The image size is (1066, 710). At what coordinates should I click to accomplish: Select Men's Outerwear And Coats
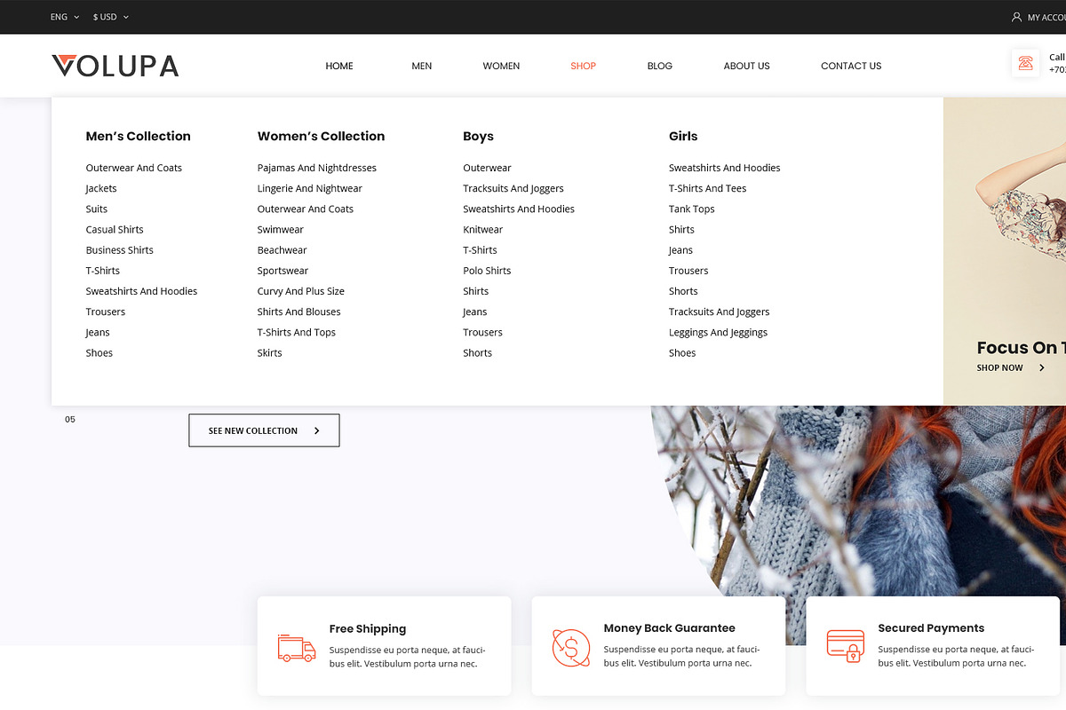coord(133,168)
